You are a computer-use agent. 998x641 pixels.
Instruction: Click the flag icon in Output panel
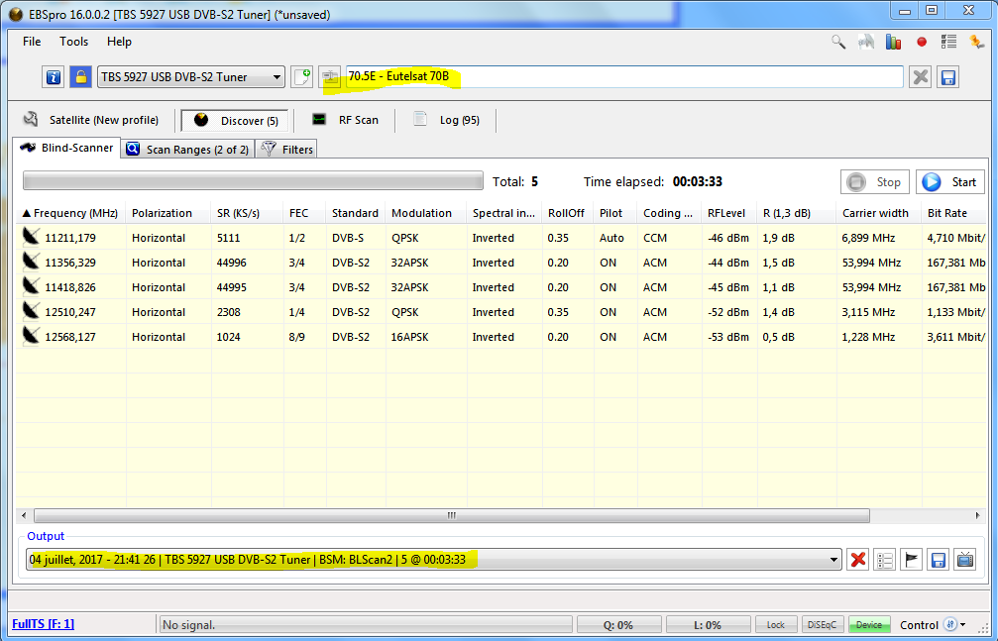[912, 560]
